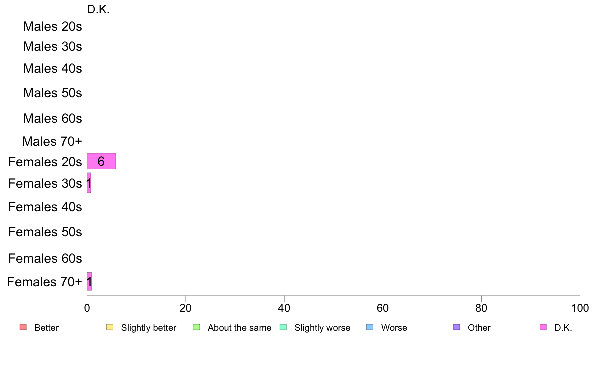Click the About the same legend text

240,328
